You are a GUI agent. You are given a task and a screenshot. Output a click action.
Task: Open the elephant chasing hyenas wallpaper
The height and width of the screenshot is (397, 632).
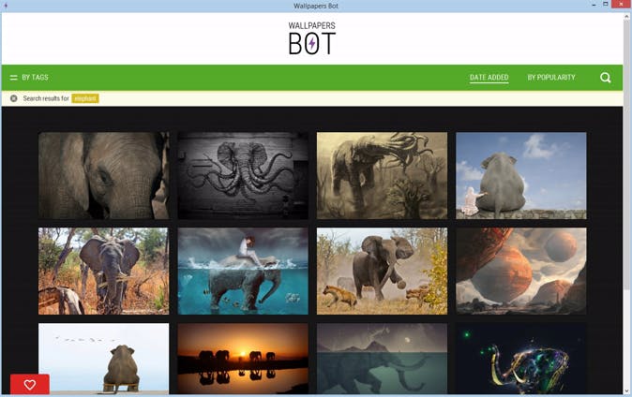(x=382, y=271)
